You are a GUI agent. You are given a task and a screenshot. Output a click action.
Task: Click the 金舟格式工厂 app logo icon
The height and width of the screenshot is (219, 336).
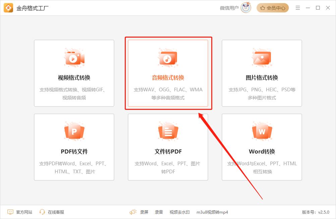pos(8,8)
